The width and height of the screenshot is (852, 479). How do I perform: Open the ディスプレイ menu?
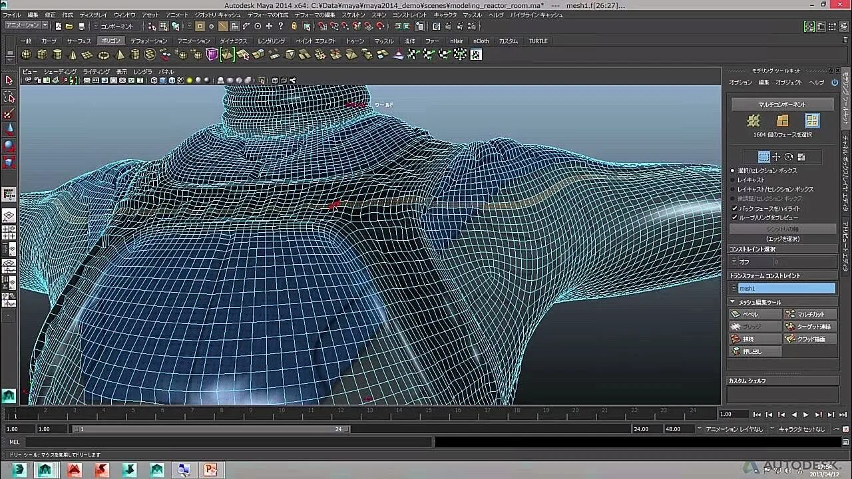(x=93, y=15)
